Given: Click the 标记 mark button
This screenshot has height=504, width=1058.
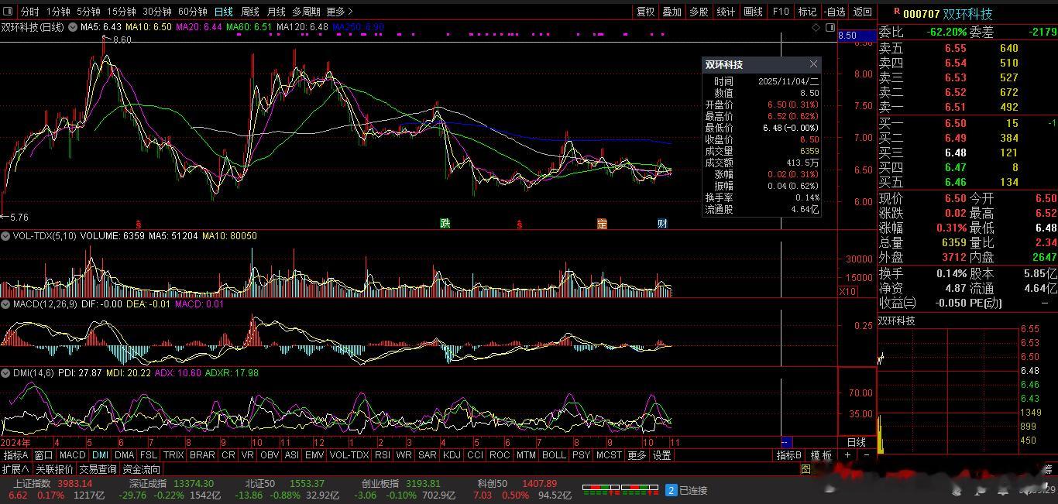Looking at the screenshot, I should [807, 12].
